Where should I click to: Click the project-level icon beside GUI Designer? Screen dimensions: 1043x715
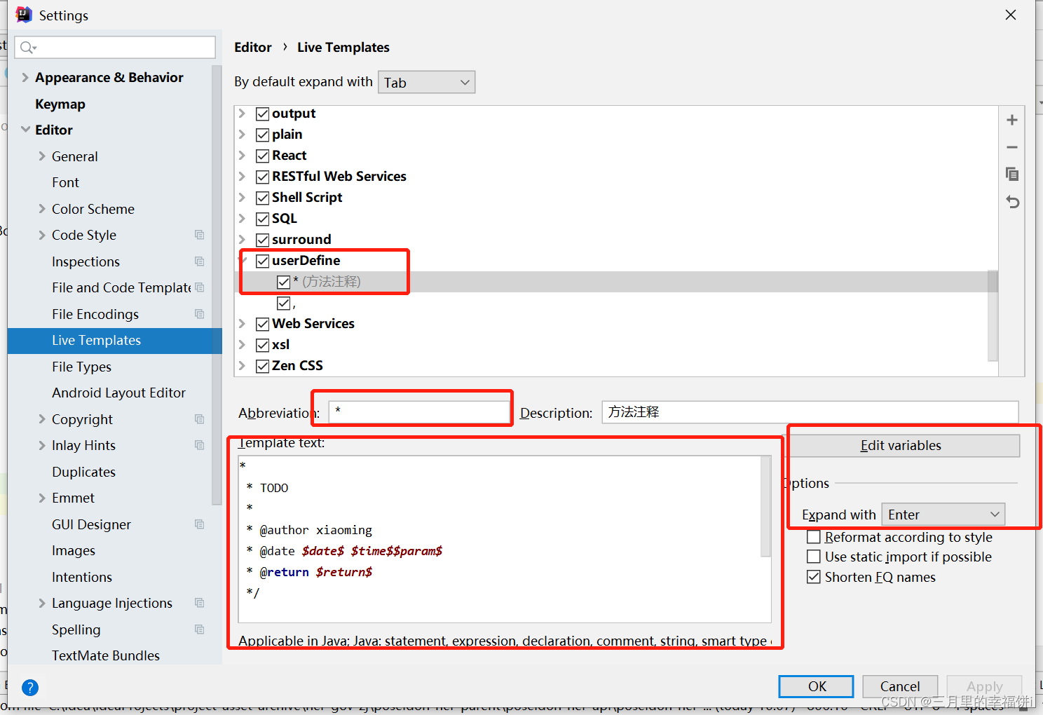pyautogui.click(x=200, y=524)
